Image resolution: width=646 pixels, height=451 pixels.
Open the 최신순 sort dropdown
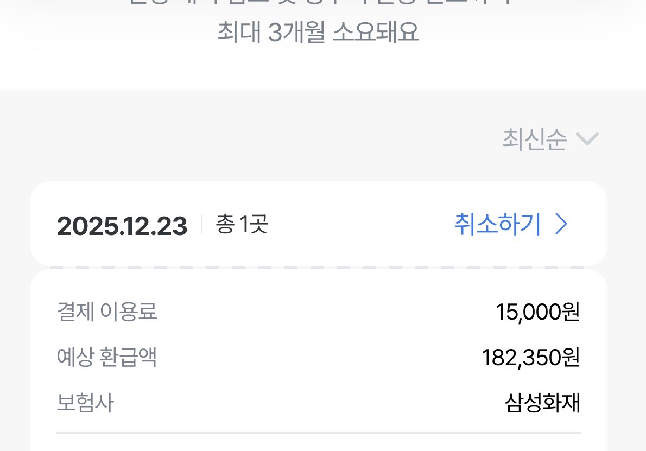pyautogui.click(x=549, y=139)
